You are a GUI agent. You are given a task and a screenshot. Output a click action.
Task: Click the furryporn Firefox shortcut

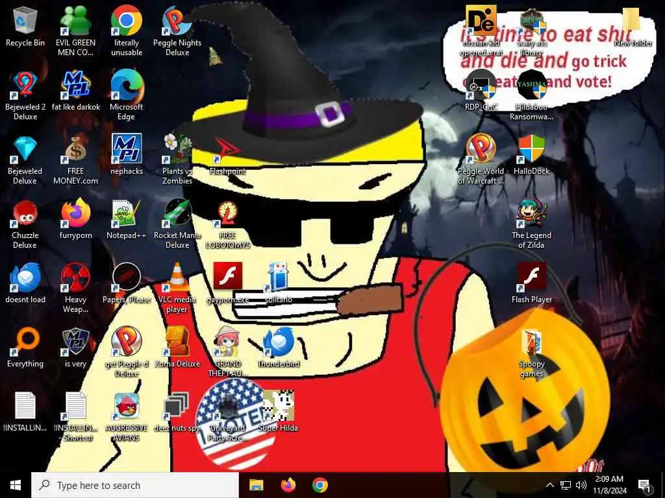click(x=75, y=213)
